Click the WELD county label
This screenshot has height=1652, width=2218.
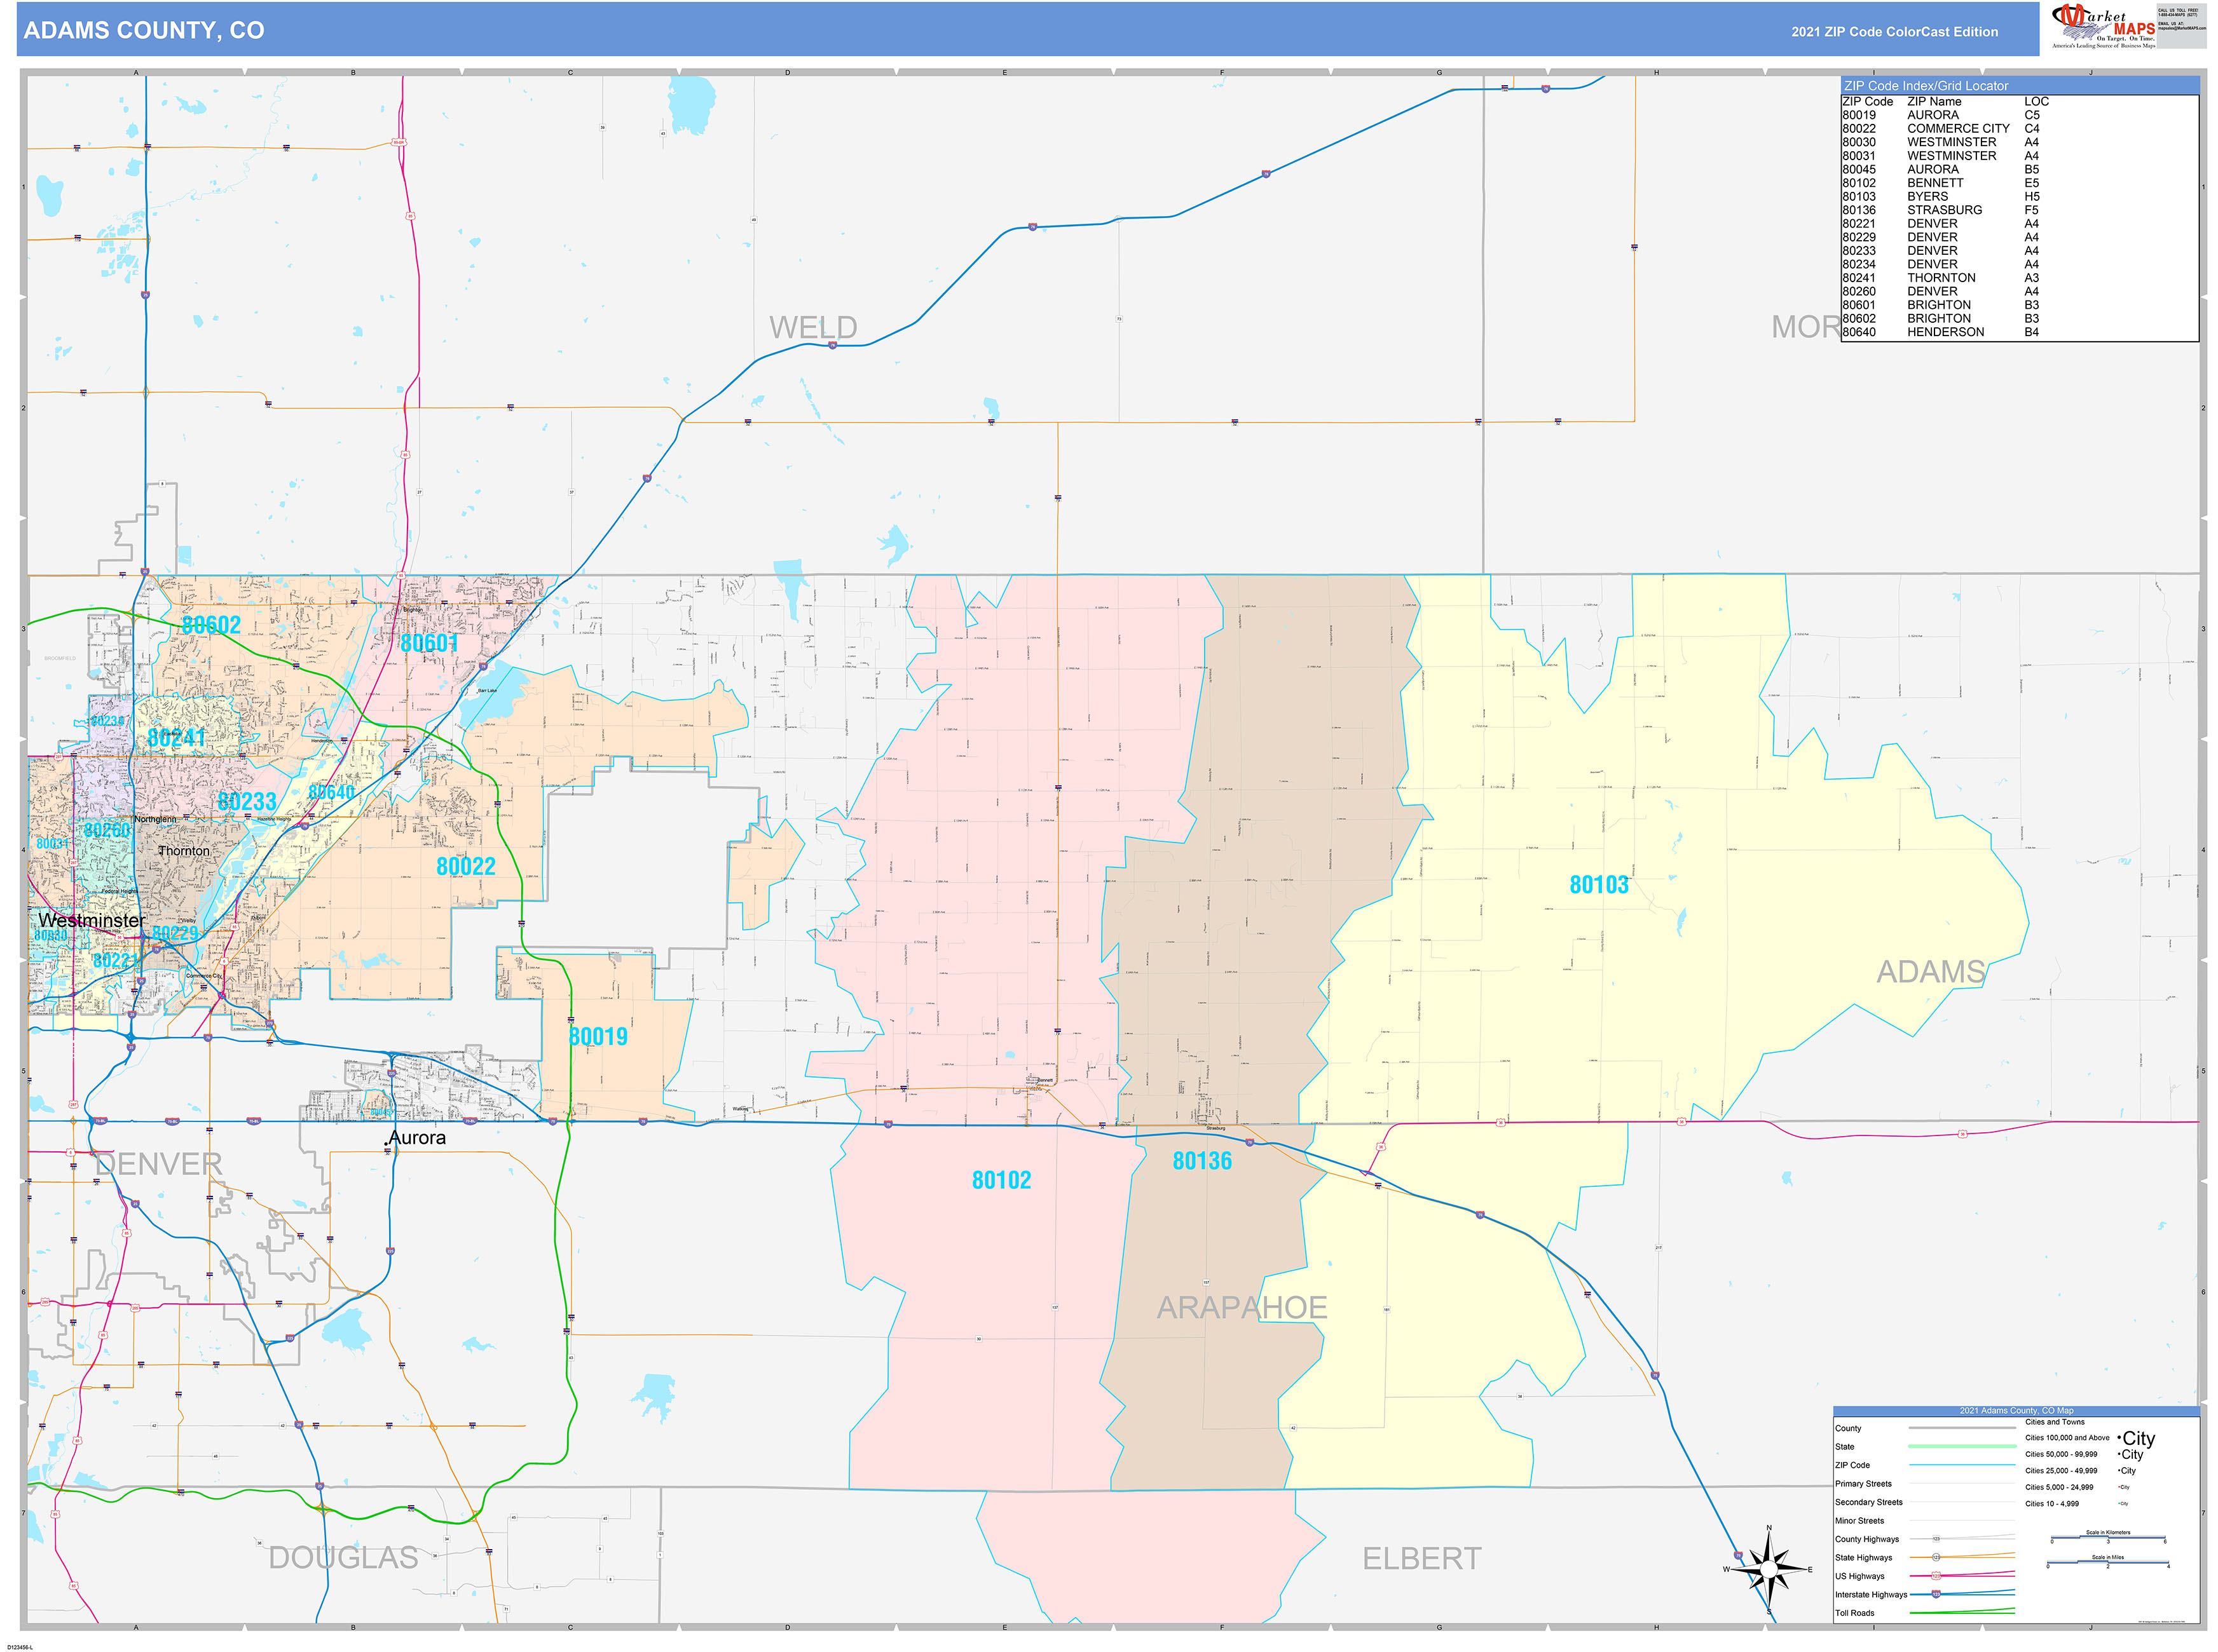click(x=813, y=328)
